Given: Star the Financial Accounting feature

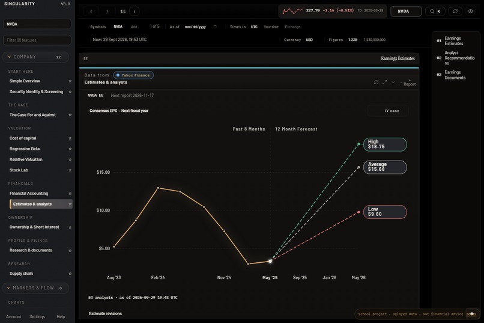Looking at the screenshot, I should pos(70,194).
